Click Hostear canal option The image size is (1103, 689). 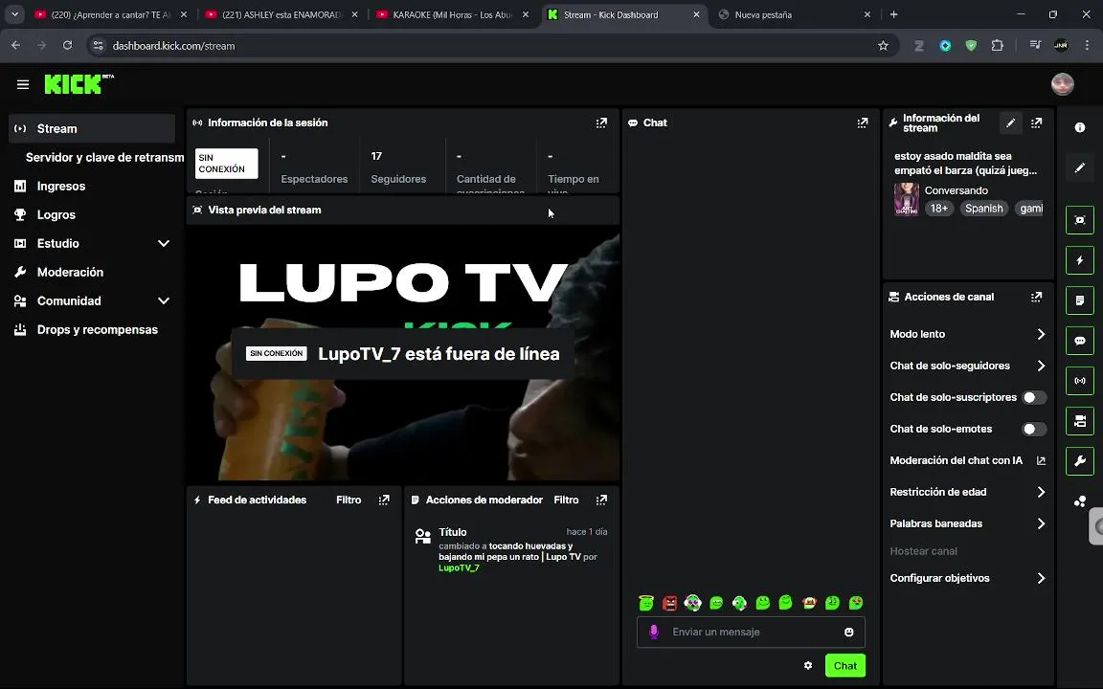[923, 551]
